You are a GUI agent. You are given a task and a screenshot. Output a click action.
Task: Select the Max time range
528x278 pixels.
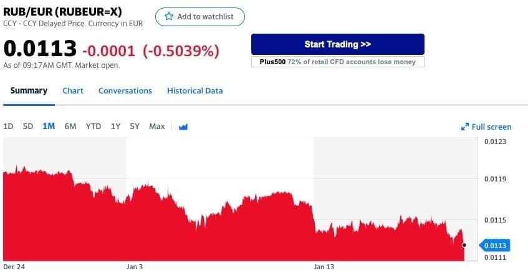tap(157, 127)
